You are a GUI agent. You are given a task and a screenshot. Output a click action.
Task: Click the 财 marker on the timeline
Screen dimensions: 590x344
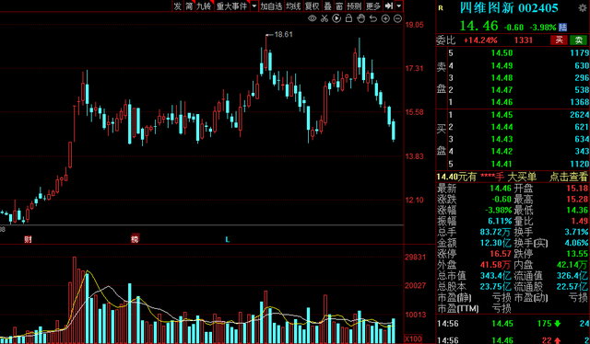(x=28, y=239)
